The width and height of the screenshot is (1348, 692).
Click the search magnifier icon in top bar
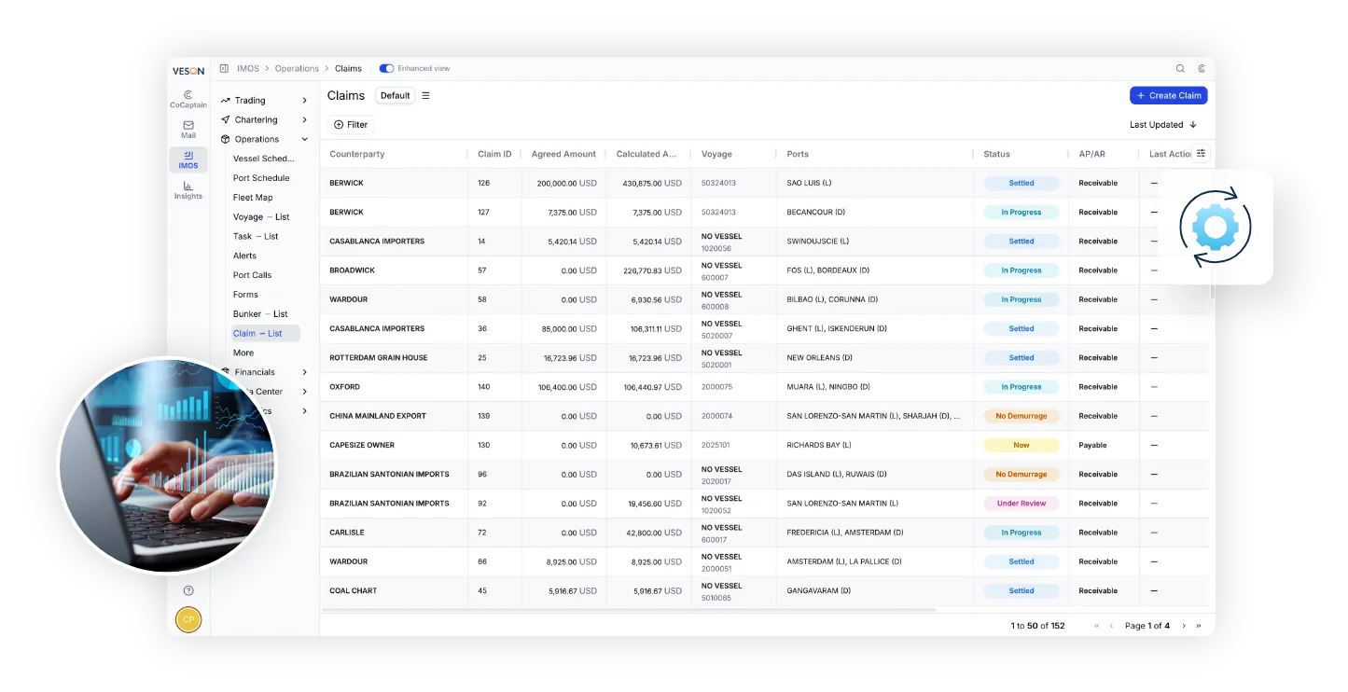tap(1180, 68)
